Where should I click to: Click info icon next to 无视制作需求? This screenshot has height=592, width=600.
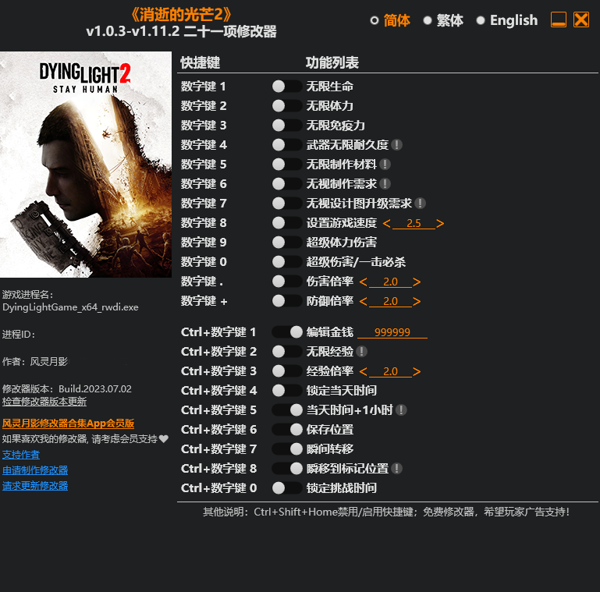click(x=385, y=184)
